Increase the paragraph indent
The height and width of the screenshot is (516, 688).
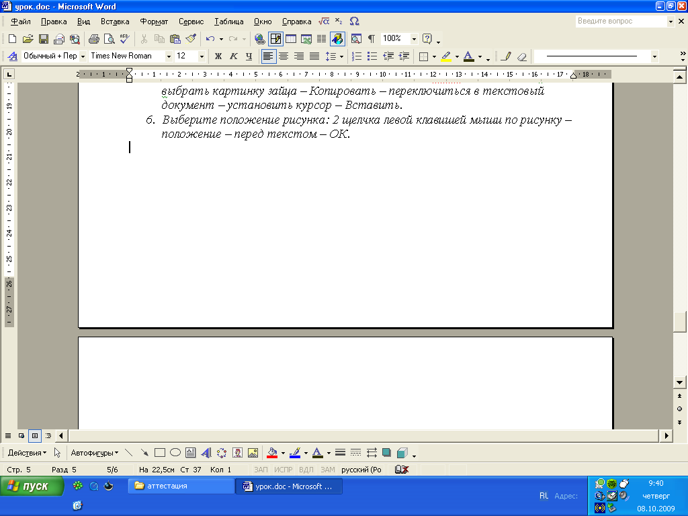[404, 56]
